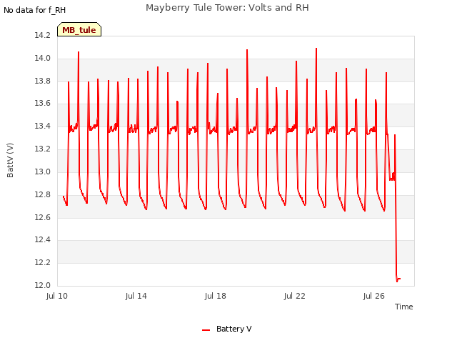Click the Jul 10 x-axis tick label
The image size is (457, 343).
(57, 296)
